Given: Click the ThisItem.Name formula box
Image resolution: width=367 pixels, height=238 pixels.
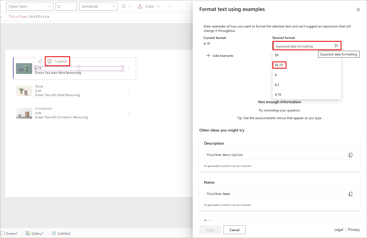Looking at the screenshot, I should tap(279, 194).
